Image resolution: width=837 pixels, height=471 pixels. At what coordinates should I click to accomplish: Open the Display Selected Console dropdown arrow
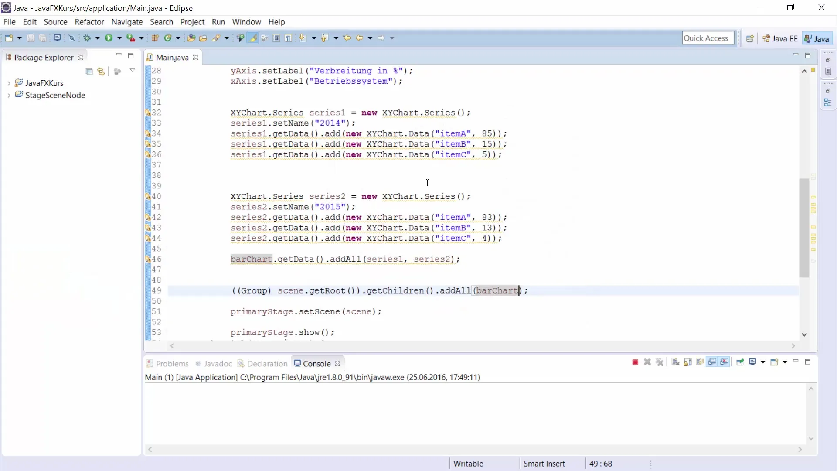[763, 362]
